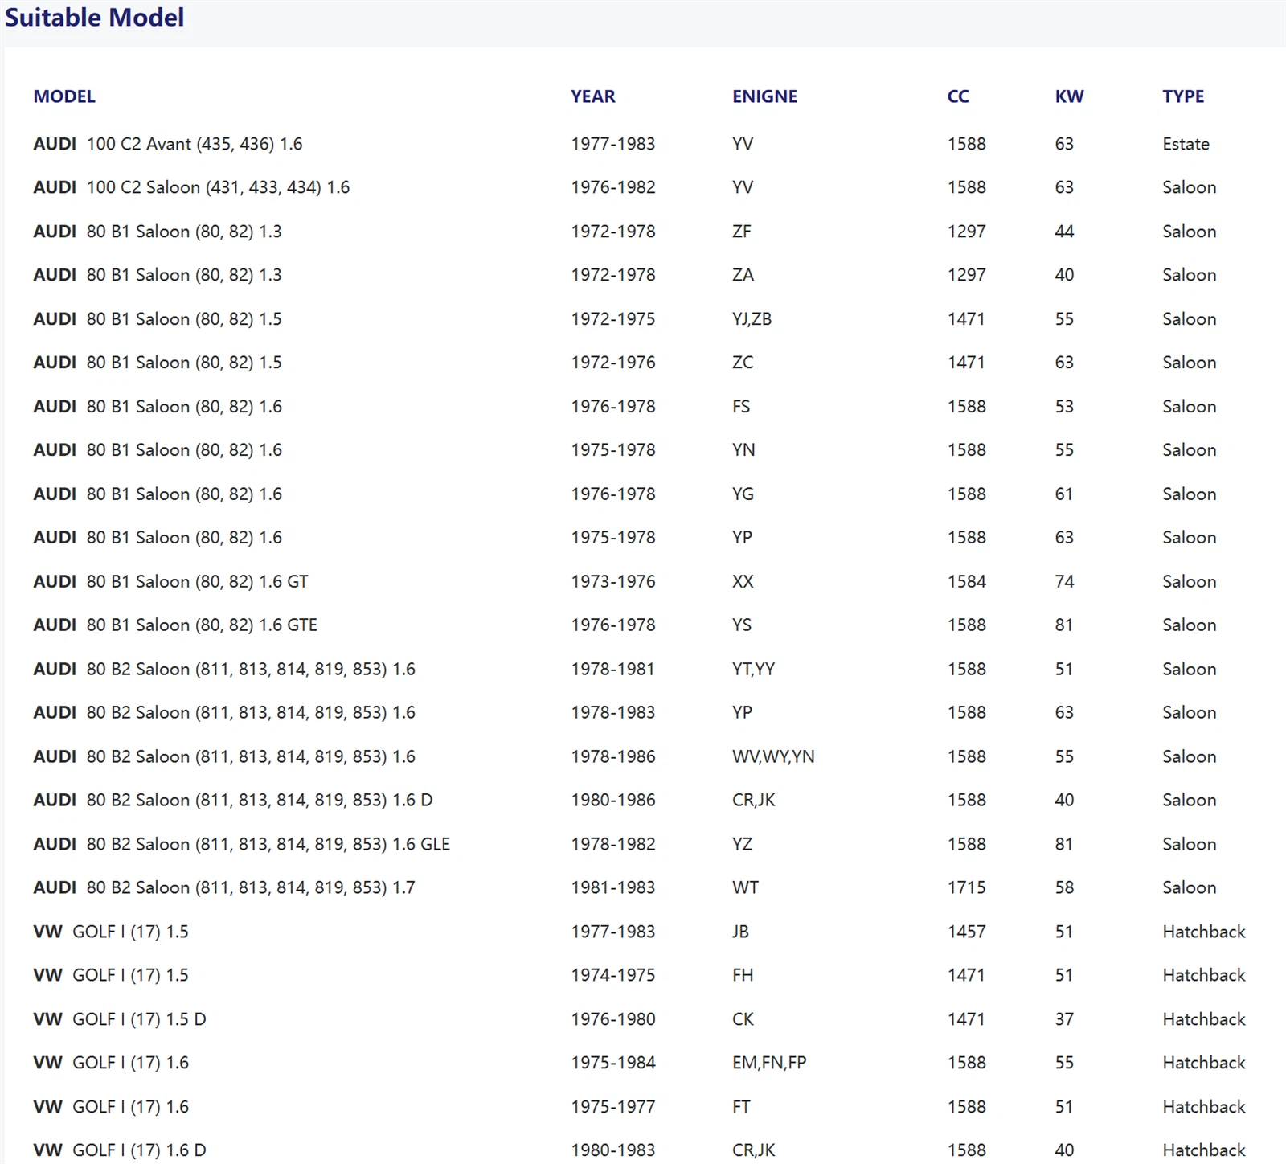Click KW value 44
This screenshot has height=1164, width=1286.
point(1064,232)
